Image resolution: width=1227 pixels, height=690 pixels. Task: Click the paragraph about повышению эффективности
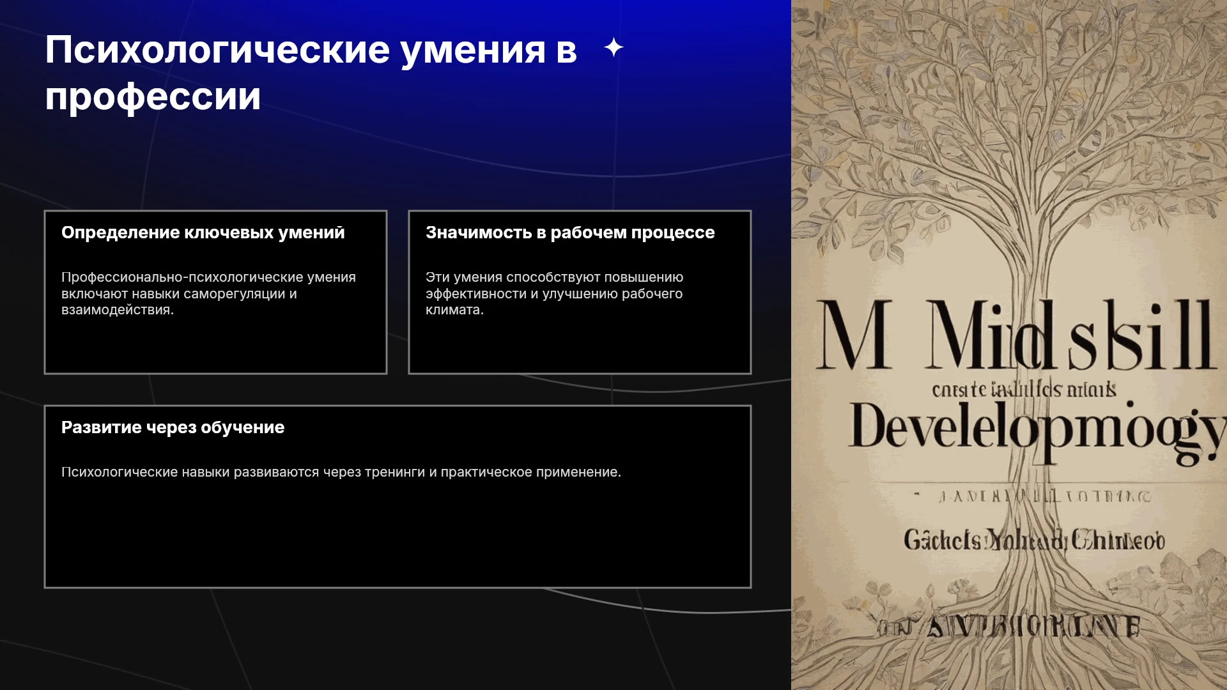[x=554, y=293]
